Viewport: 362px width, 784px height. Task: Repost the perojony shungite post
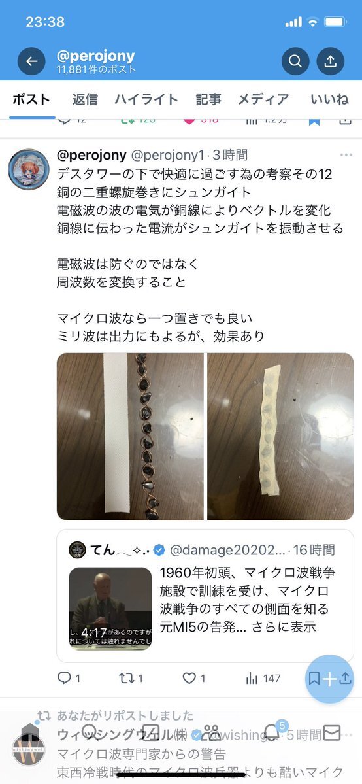click(x=131, y=678)
